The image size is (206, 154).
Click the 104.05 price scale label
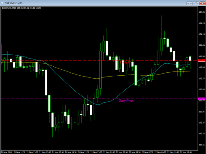pos(202,45)
